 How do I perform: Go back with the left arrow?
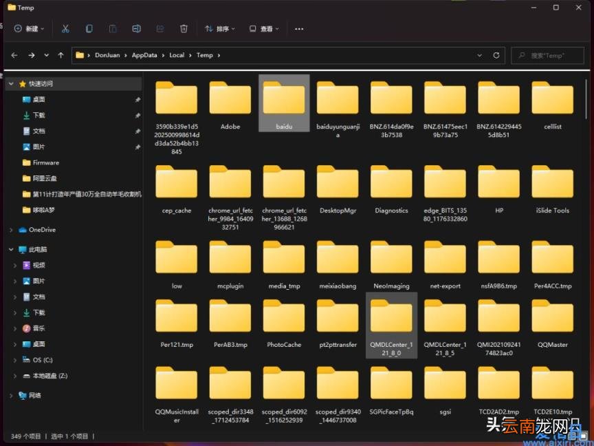point(14,55)
